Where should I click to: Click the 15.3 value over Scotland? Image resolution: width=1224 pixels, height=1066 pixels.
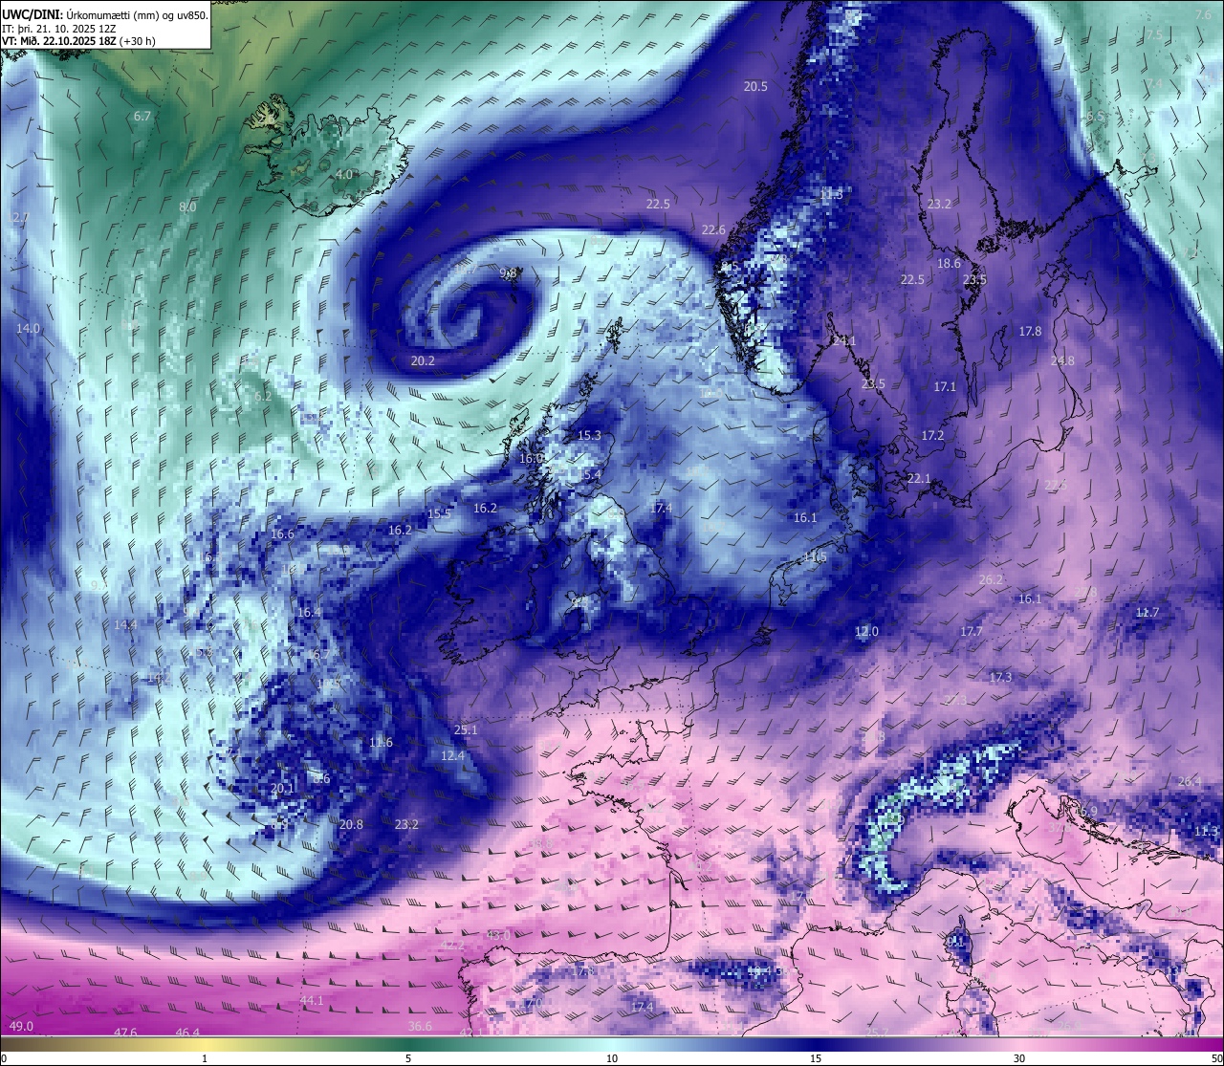coord(589,435)
